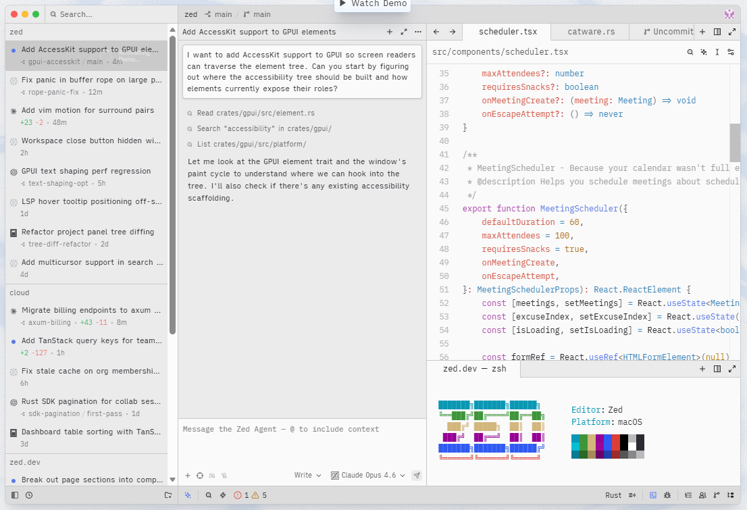Open thread Add vim motion for surround pairs
Screen dimensions: 747x510
(x=86, y=116)
